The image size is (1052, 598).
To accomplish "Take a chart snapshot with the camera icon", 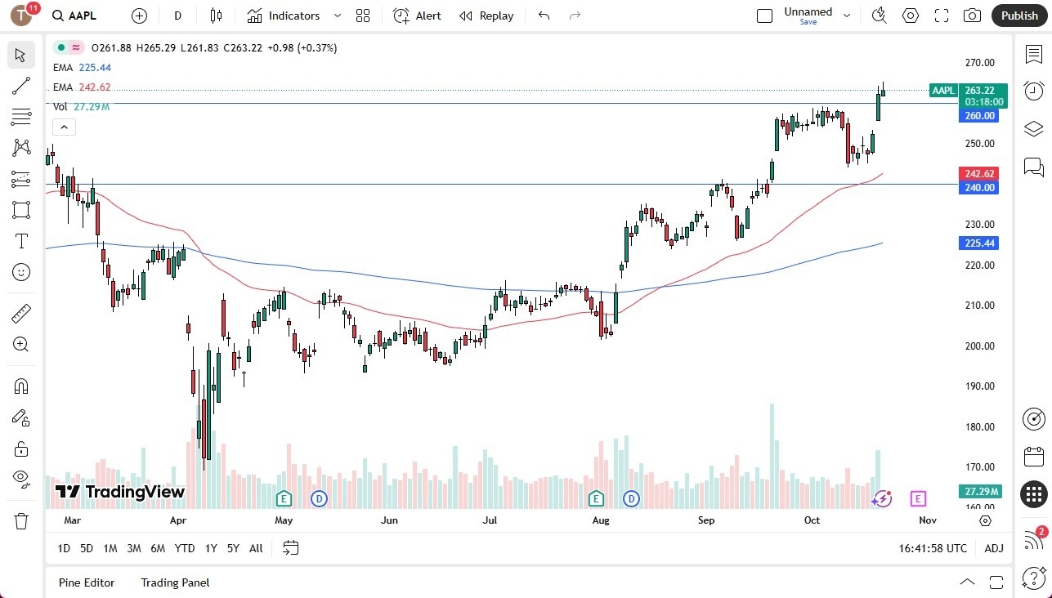I will [x=971, y=15].
